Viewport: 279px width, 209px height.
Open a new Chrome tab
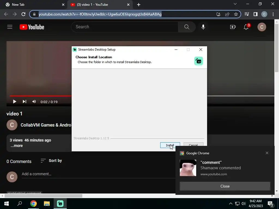click(139, 5)
